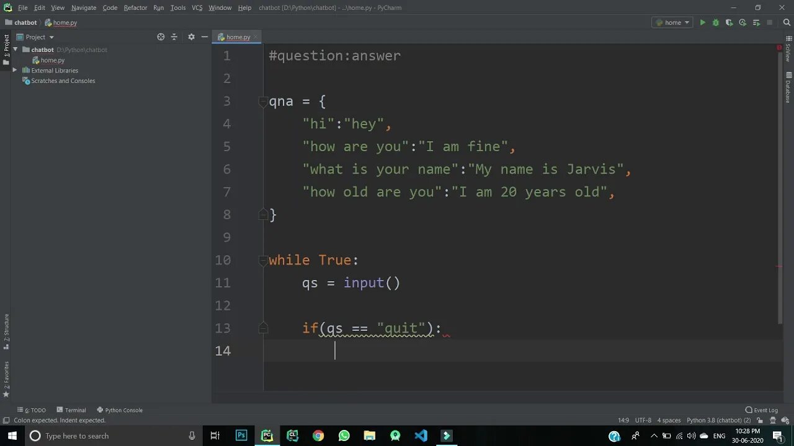This screenshot has height=446, width=794.
Task: Open Photoshop from the Windows taskbar
Action: click(241, 435)
